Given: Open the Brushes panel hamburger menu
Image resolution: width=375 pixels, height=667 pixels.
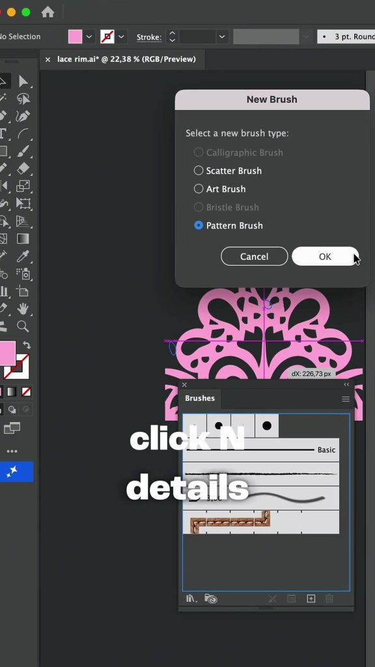Looking at the screenshot, I should [346, 399].
